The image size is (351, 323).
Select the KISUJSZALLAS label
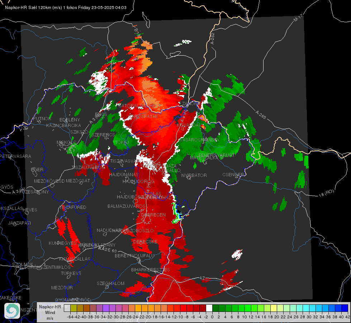tap(75, 259)
